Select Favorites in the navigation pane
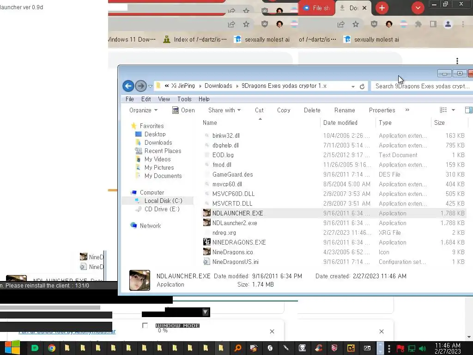The height and width of the screenshot is (355, 473). click(152, 126)
